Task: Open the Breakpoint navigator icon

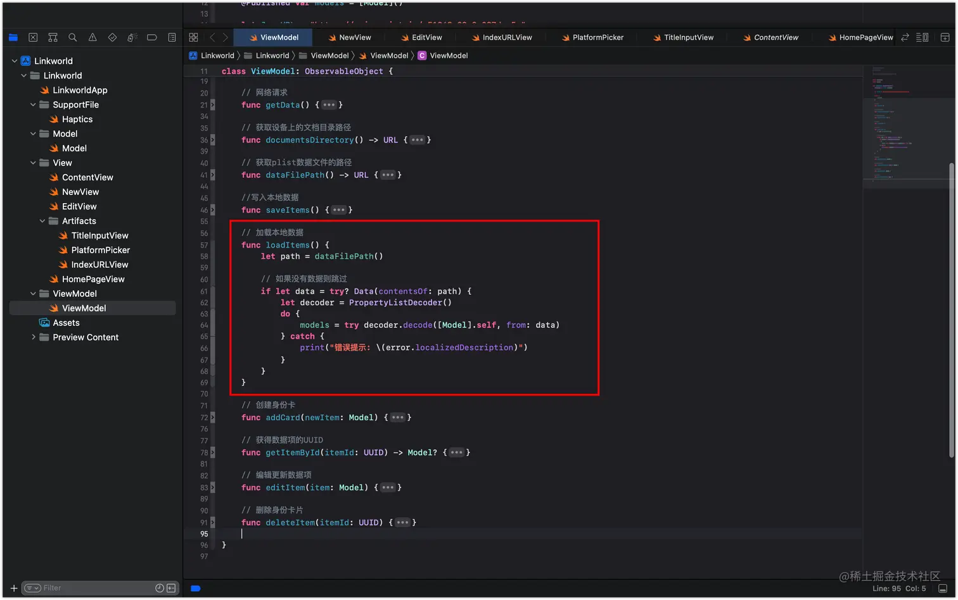Action: pyautogui.click(x=152, y=37)
